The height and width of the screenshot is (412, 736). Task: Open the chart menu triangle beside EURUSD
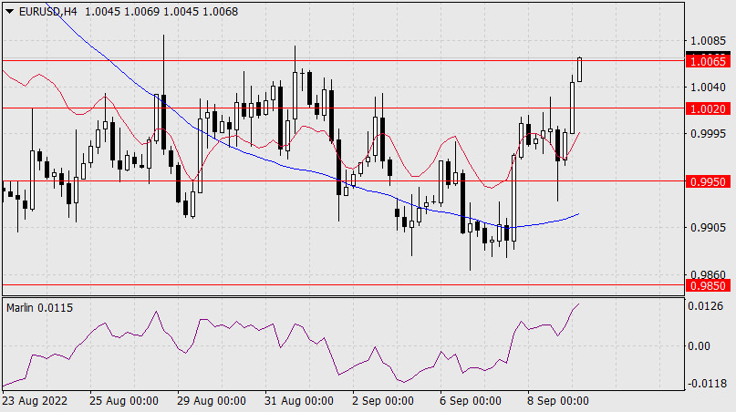click(9, 11)
